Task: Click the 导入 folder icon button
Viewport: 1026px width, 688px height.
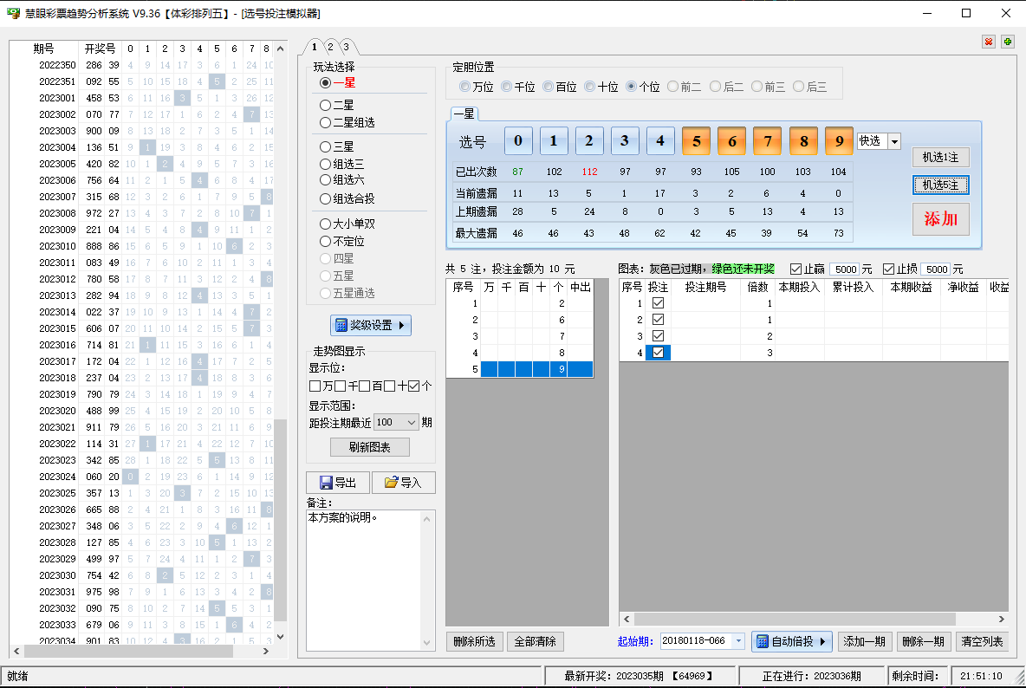Action: pos(403,483)
